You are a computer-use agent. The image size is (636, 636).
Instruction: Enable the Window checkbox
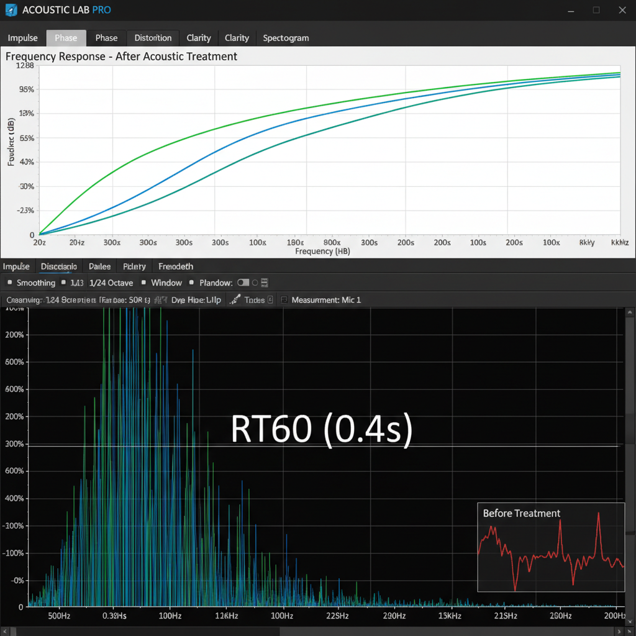[143, 283]
